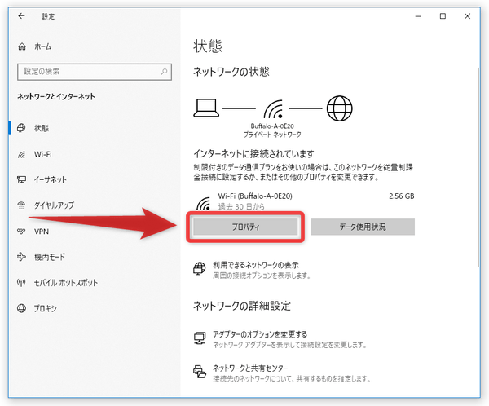Click the プライベート ネットワーク label
This screenshot has height=406, width=489.
(x=272, y=135)
